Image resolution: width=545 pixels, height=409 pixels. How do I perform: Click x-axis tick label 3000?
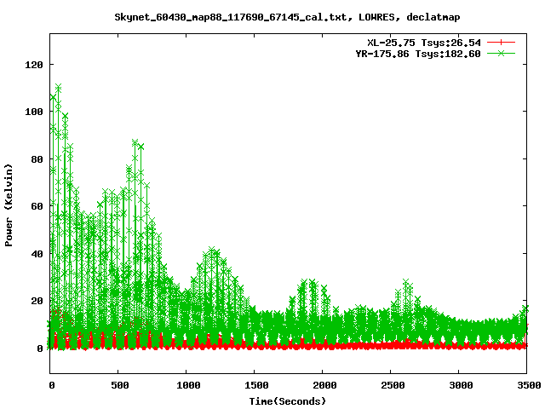(461, 385)
